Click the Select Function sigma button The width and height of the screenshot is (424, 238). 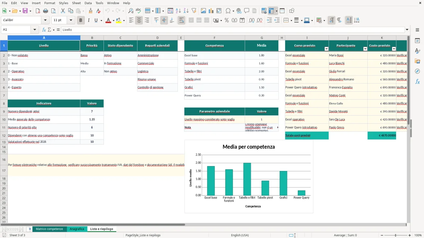pyautogui.click(x=49, y=30)
